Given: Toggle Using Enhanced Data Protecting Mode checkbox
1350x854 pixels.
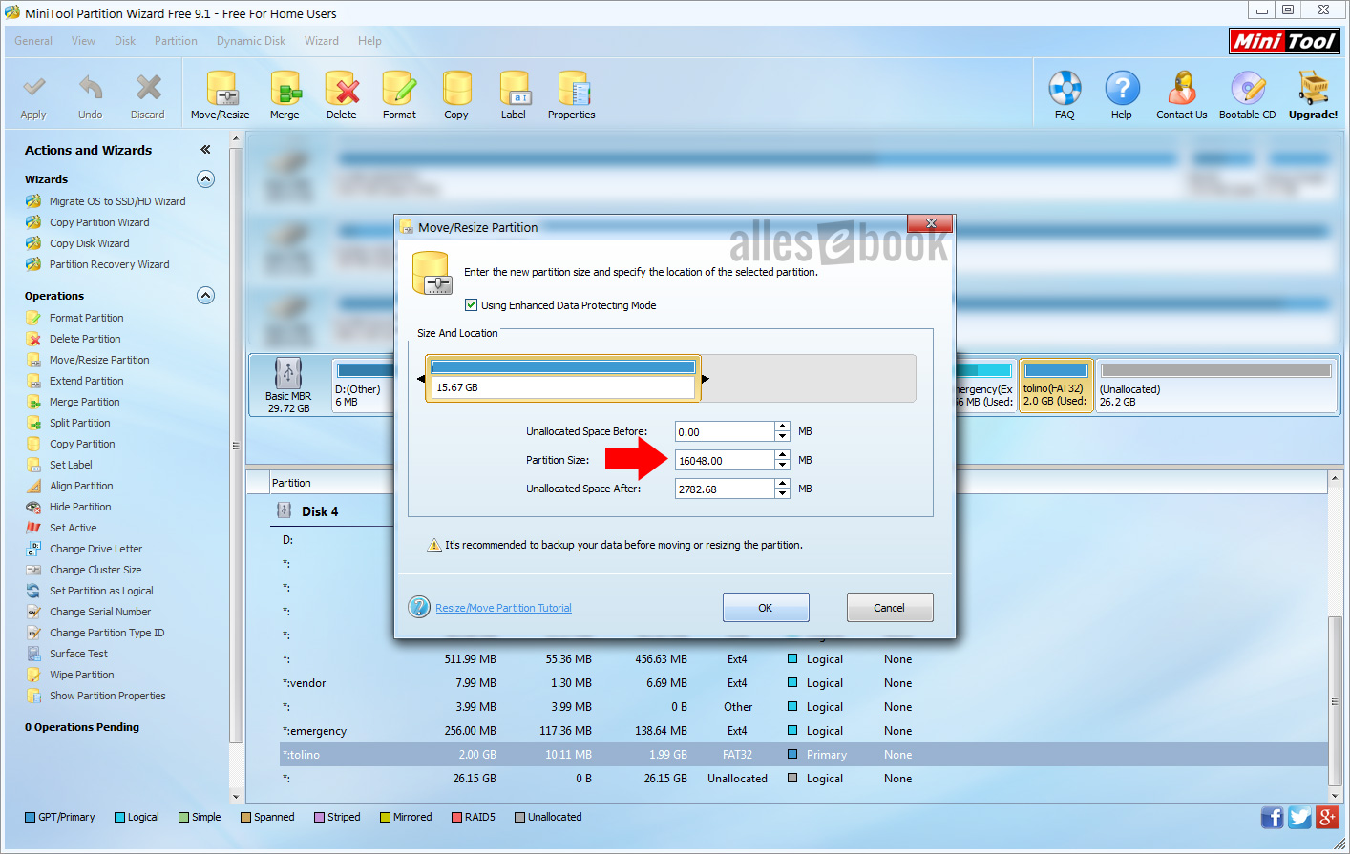Looking at the screenshot, I should [x=471, y=305].
